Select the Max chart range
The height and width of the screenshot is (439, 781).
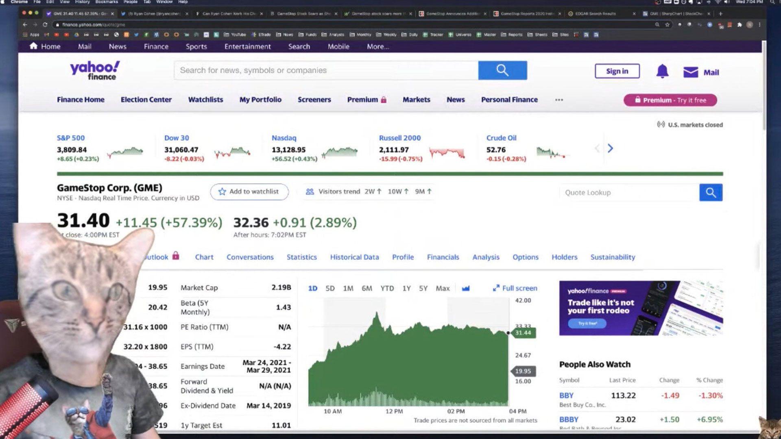coord(443,288)
